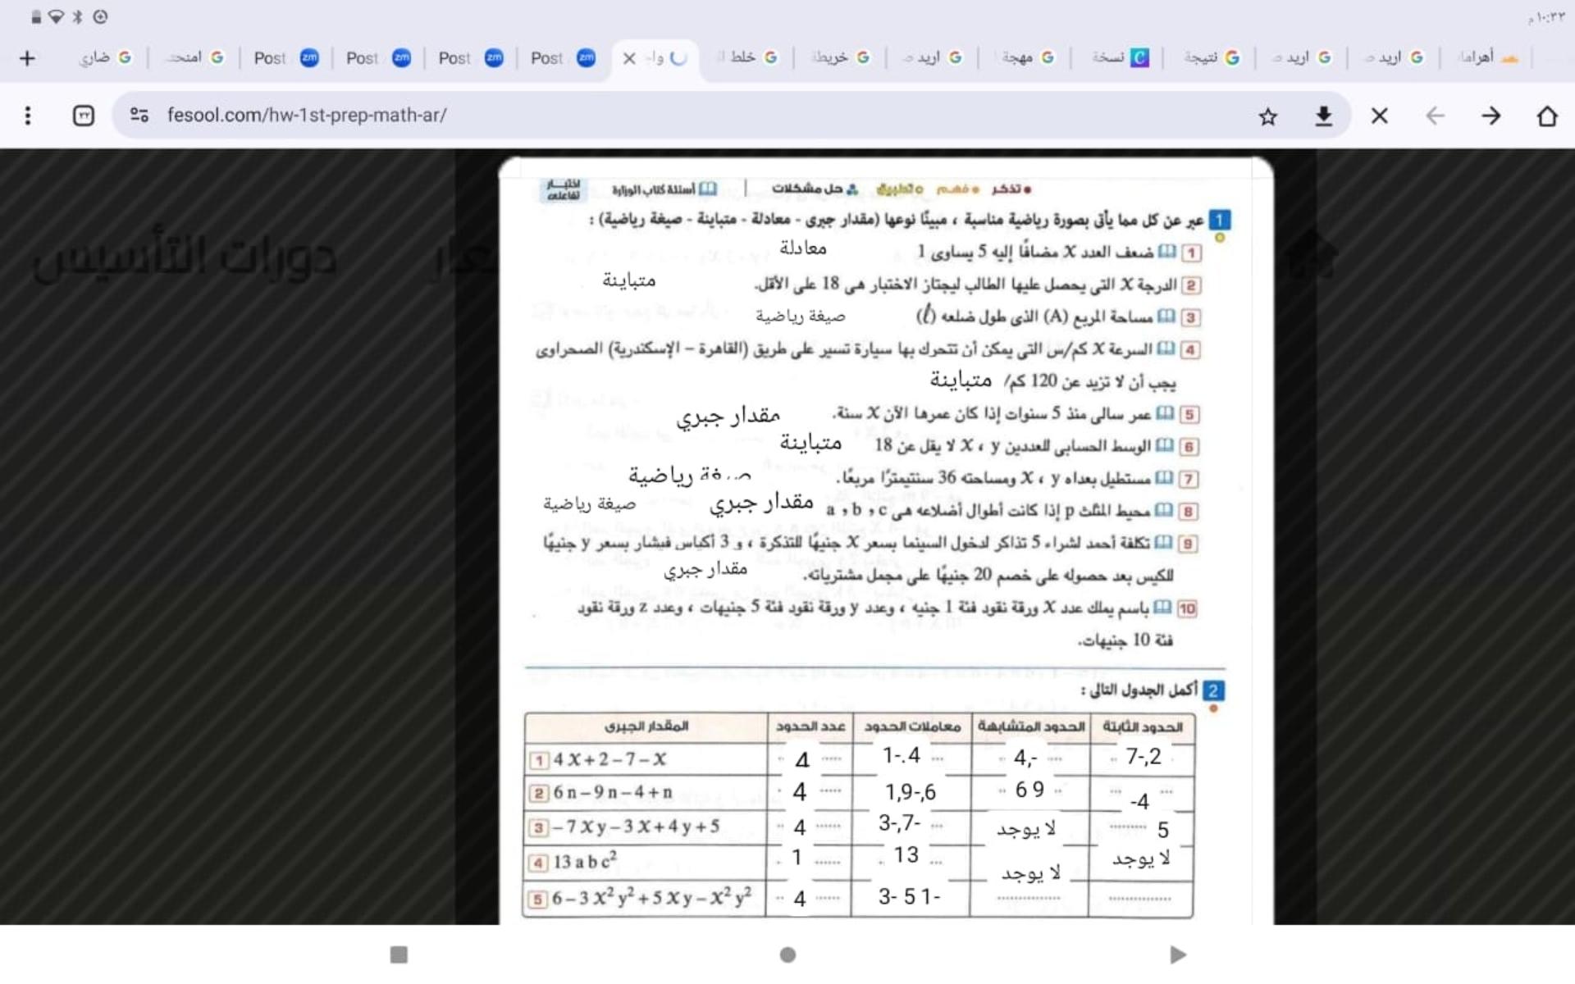Tap the download page icon
The image size is (1575, 984).
tap(1323, 116)
